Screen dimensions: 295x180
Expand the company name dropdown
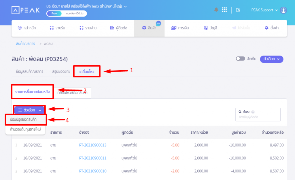click(x=126, y=6)
